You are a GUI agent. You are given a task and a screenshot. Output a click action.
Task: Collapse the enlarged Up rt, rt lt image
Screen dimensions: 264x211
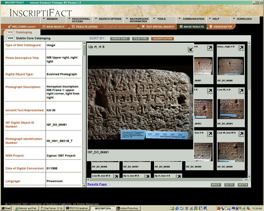pyautogui.click(x=191, y=49)
